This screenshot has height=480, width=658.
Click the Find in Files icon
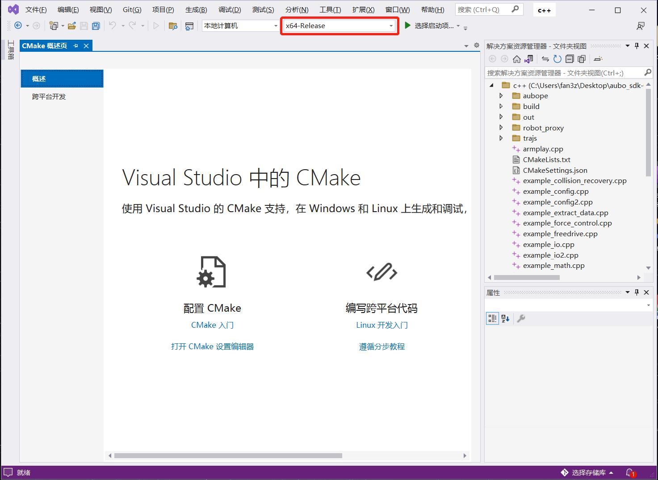tap(173, 26)
